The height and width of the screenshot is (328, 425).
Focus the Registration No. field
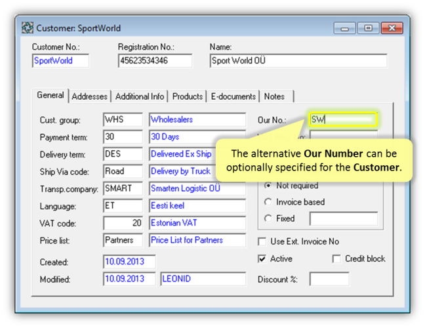tap(155, 61)
